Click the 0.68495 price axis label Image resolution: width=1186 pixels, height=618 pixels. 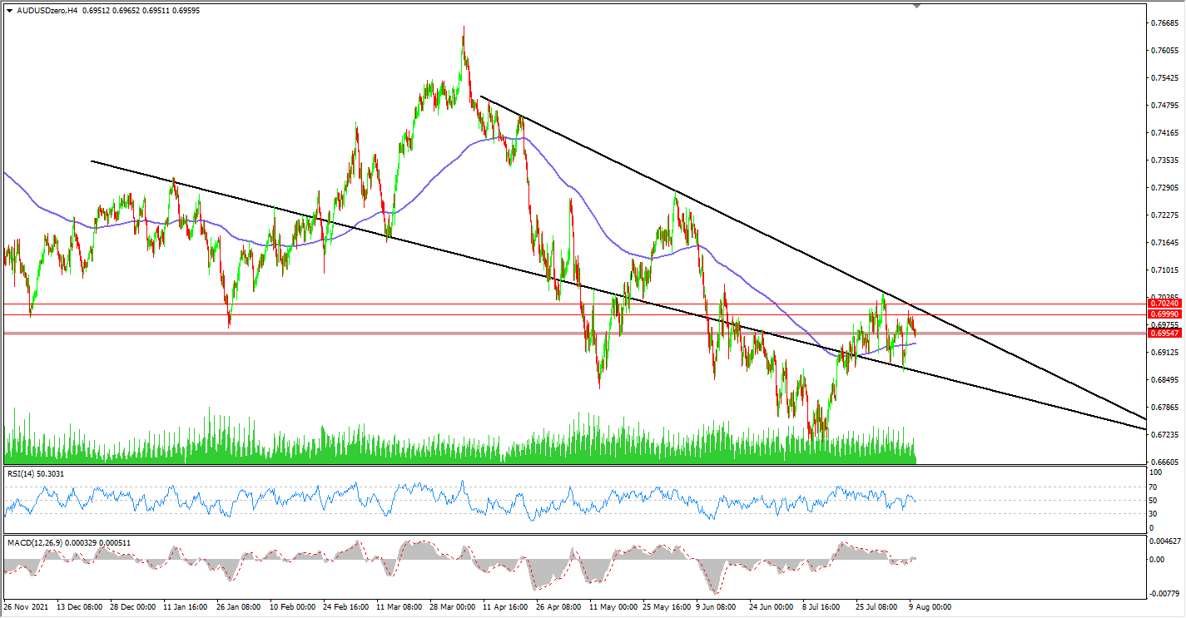[1164, 379]
